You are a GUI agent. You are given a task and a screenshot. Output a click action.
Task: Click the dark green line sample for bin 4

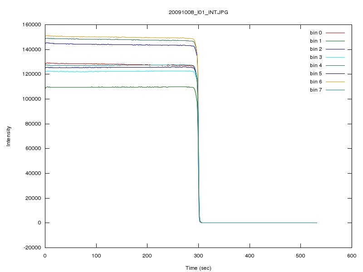point(335,65)
